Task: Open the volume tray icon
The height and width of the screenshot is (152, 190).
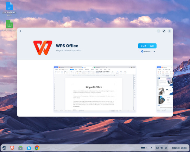Action: pos(161,148)
